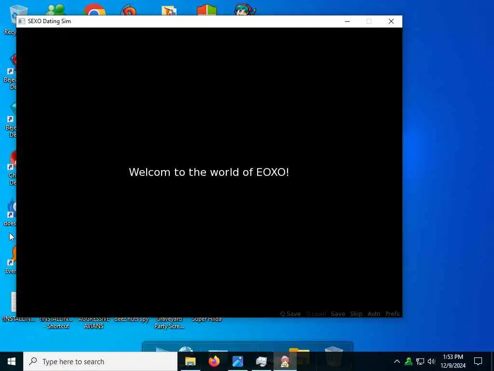Viewport: 494px width, 371px height.
Task: Click the computer icon on the taskbar
Action: coord(261,361)
